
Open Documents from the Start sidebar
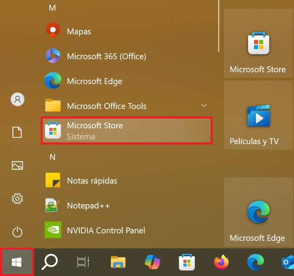pos(17,132)
